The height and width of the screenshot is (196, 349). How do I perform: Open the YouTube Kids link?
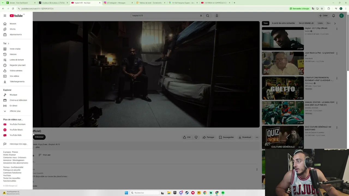coord(16,135)
